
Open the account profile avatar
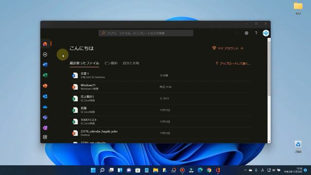point(266,33)
